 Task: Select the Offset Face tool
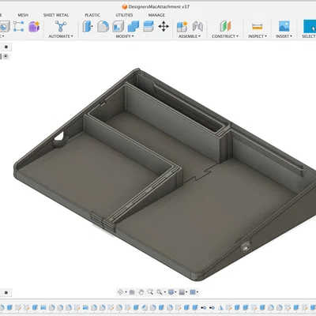149,27
